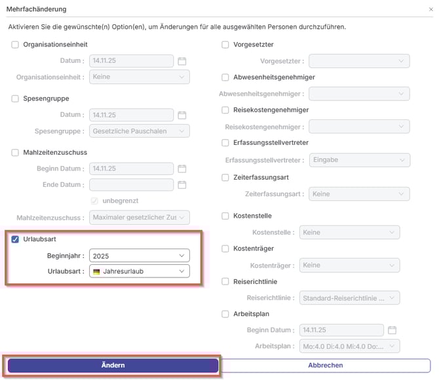The width and height of the screenshot is (439, 381).
Task: Uncheck the Urlaubsart option
Action: click(x=15, y=239)
